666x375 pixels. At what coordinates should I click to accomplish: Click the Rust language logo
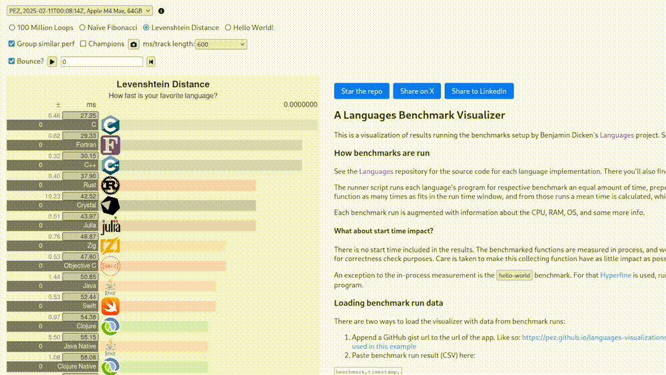tap(110, 185)
